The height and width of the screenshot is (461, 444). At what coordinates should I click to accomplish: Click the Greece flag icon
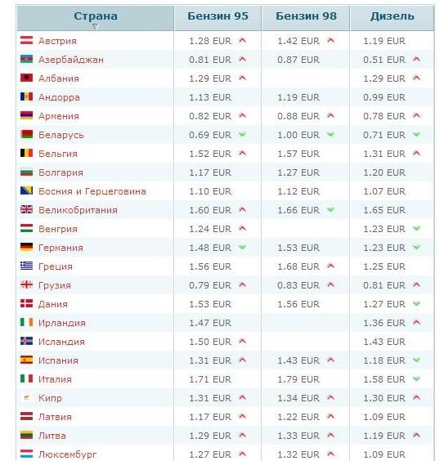point(26,266)
